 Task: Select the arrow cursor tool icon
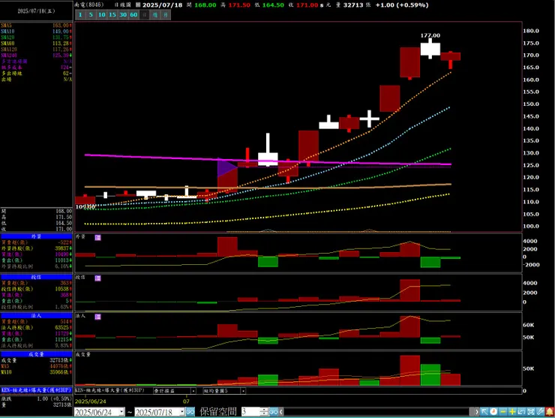click(484, 412)
